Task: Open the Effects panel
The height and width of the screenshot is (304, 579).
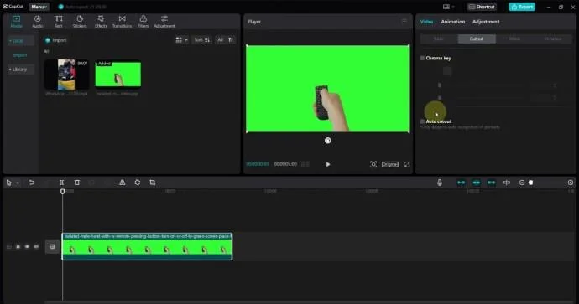Action: [x=101, y=22]
